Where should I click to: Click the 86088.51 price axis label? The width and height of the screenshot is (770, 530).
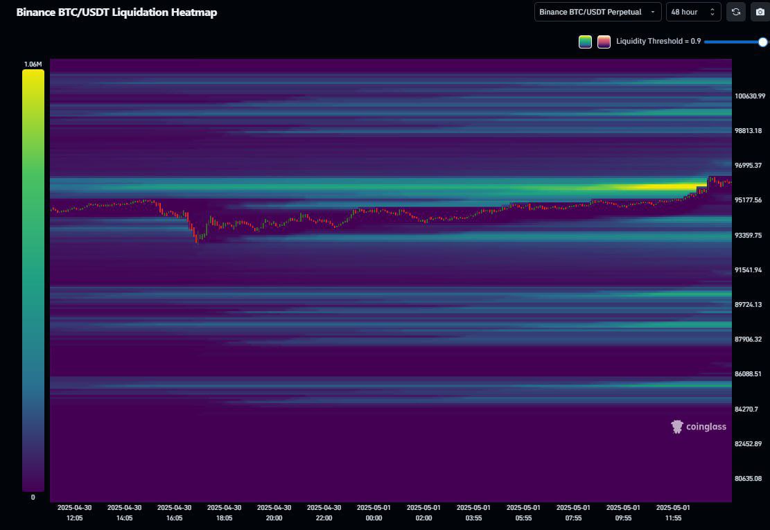(x=748, y=374)
